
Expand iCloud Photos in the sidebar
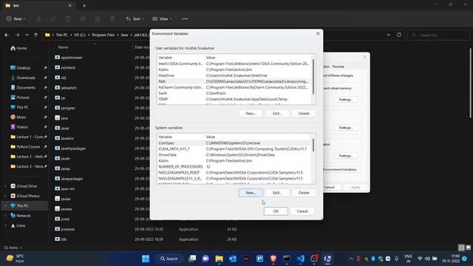click(x=5, y=196)
